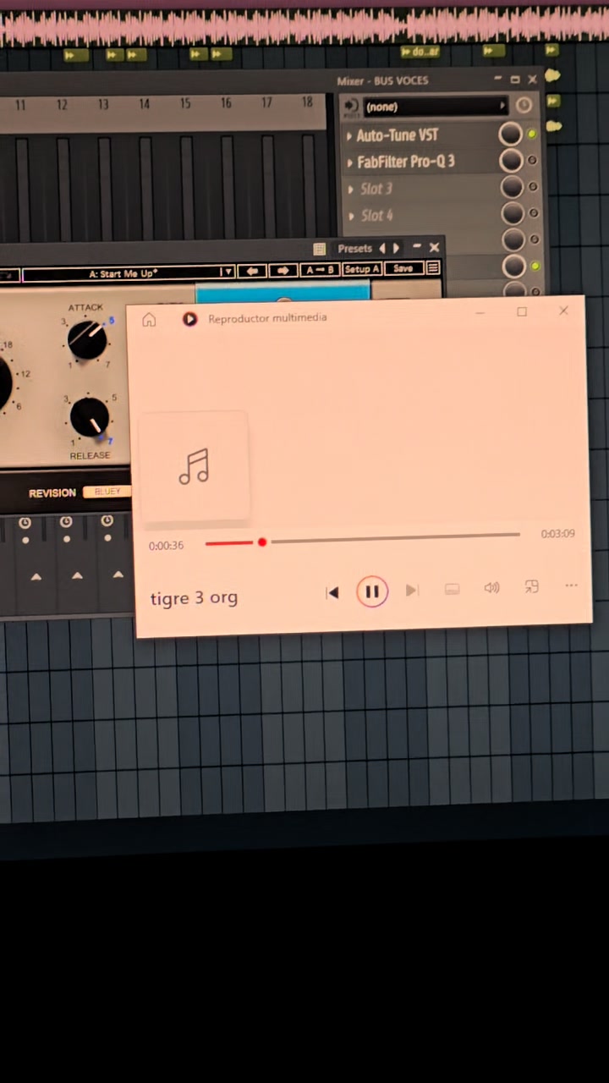Toggle the FabFilter Pro-Q 3 enable light
Screen dimensions: 609x1083
point(533,161)
